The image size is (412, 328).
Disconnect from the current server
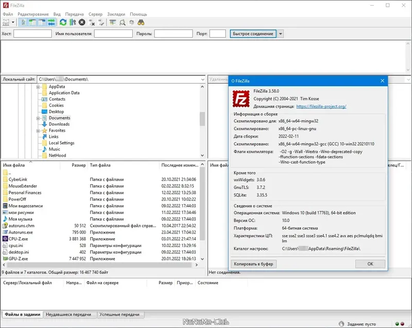coord(92,22)
